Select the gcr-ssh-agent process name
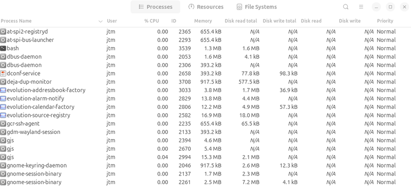Image resolution: width=411 pixels, height=186 pixels. pos(23,123)
